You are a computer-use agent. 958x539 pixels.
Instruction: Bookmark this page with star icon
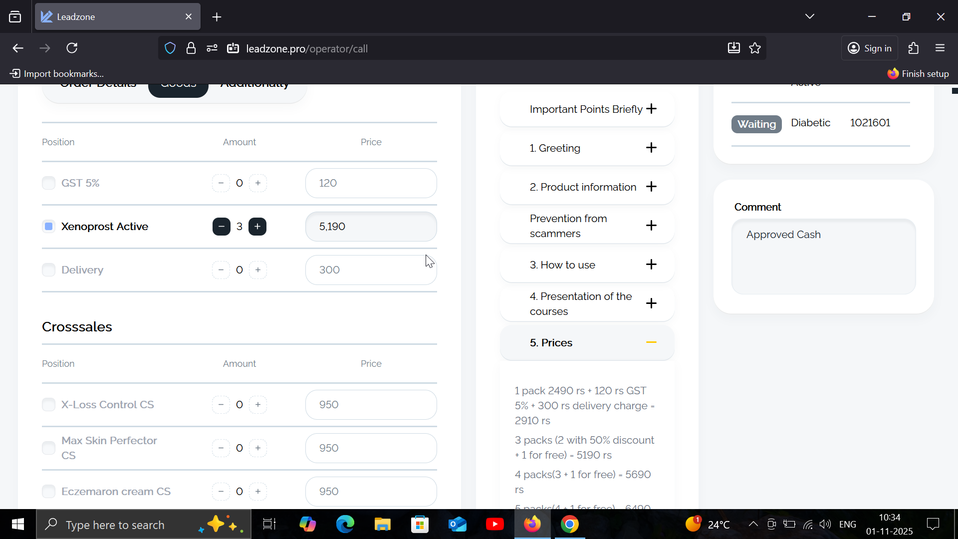(x=755, y=48)
